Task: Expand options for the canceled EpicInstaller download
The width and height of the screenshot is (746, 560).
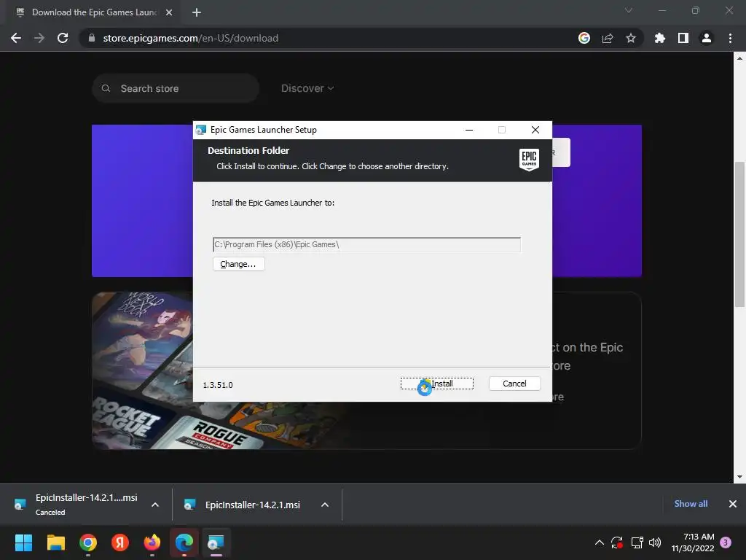Action: click(155, 505)
